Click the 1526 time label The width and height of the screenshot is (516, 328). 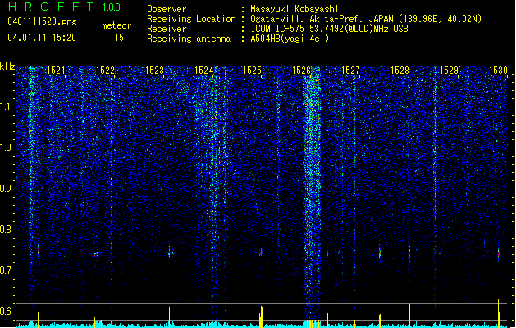tap(301, 70)
